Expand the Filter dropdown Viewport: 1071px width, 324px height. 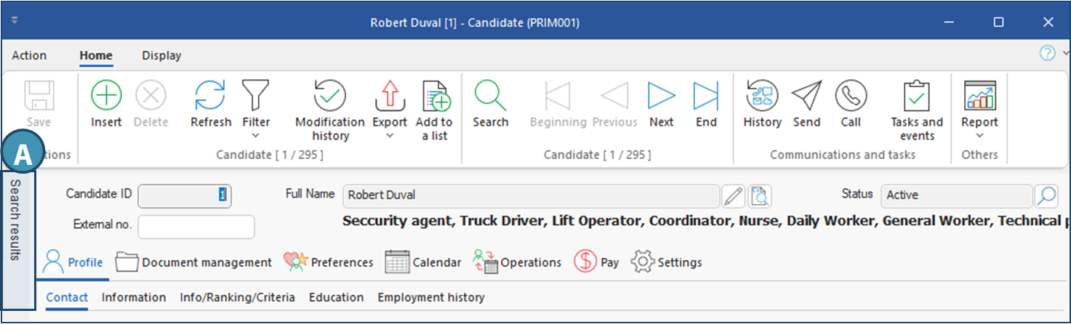point(255,135)
